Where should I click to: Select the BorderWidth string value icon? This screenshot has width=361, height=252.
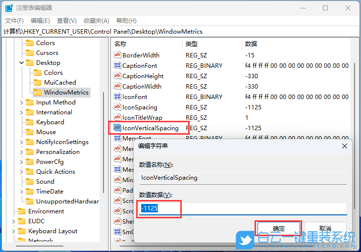[x=117, y=55]
